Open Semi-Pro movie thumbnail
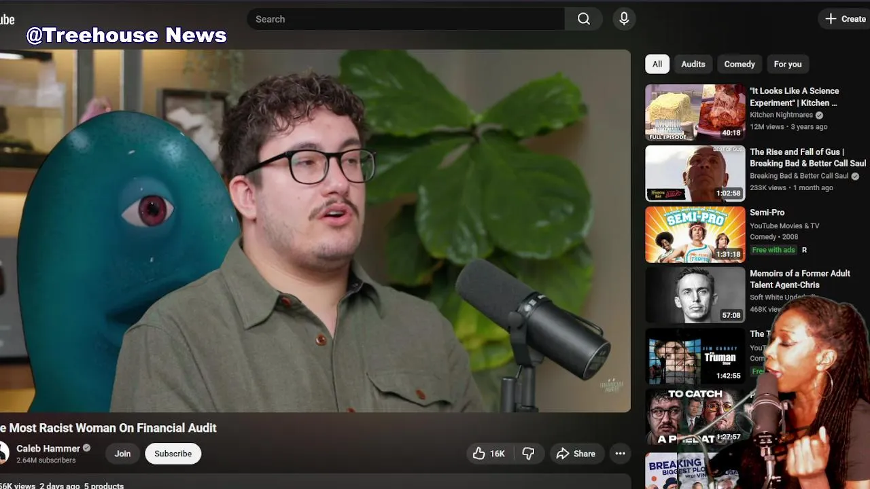870x489 pixels. (695, 234)
